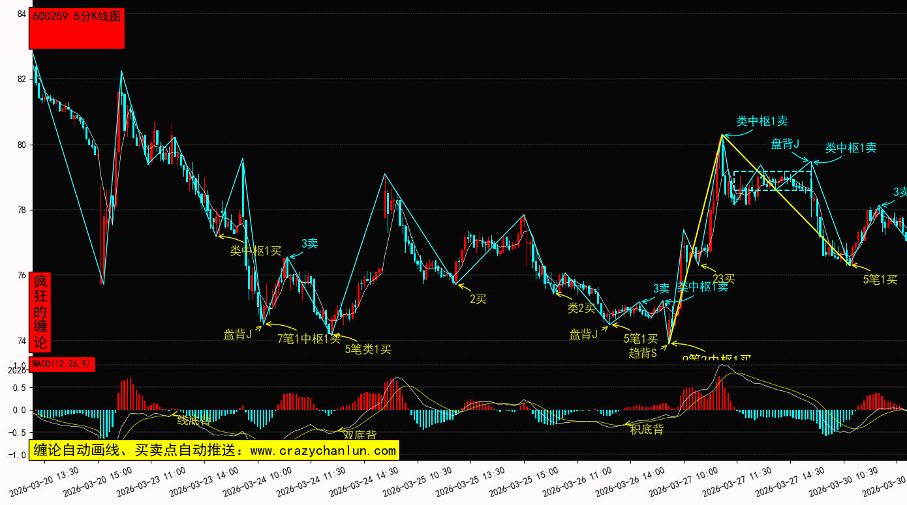Select the 5笔类1买 annotation
This screenshot has height=505, width=907.
[x=368, y=349]
